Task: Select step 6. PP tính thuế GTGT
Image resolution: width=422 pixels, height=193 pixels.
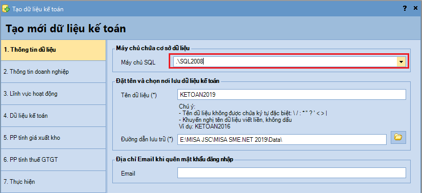Action: 53,160
